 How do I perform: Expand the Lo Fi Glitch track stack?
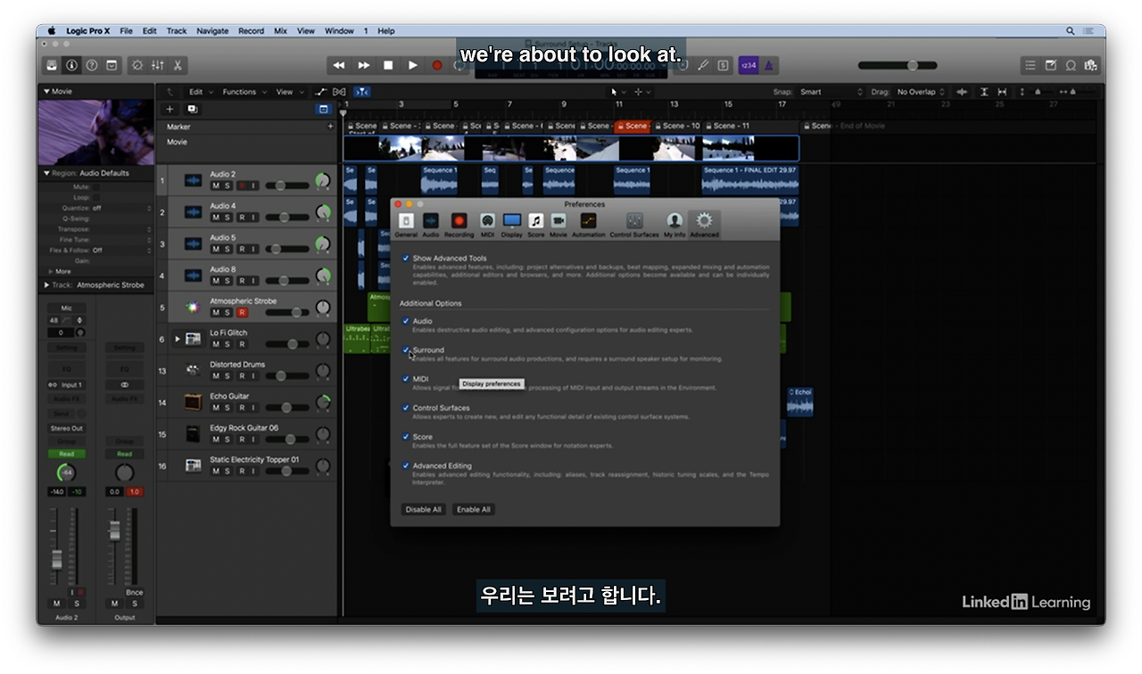178,339
